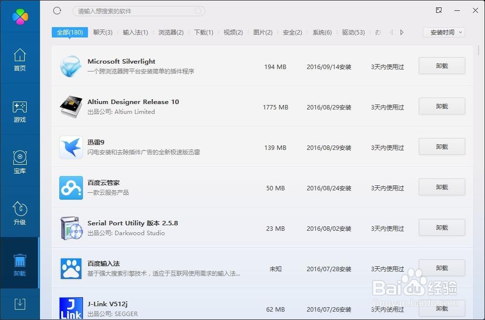Click the Microsoft Silverlight icon
The height and width of the screenshot is (320, 485).
71,66
